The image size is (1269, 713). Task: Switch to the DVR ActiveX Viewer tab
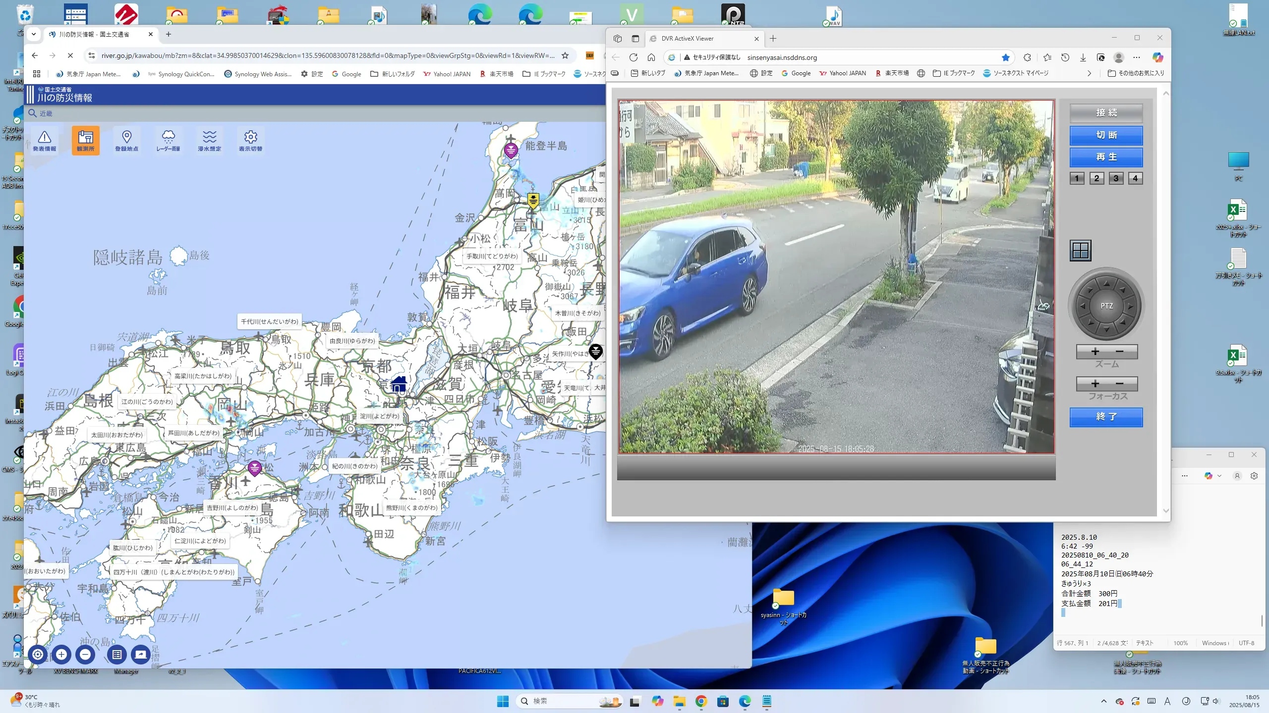point(688,39)
